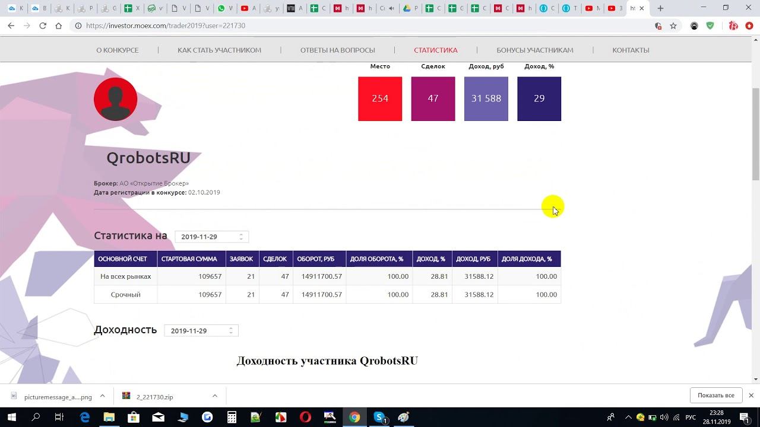
Task: Open Microsoft Store from taskbar
Action: pos(133,418)
